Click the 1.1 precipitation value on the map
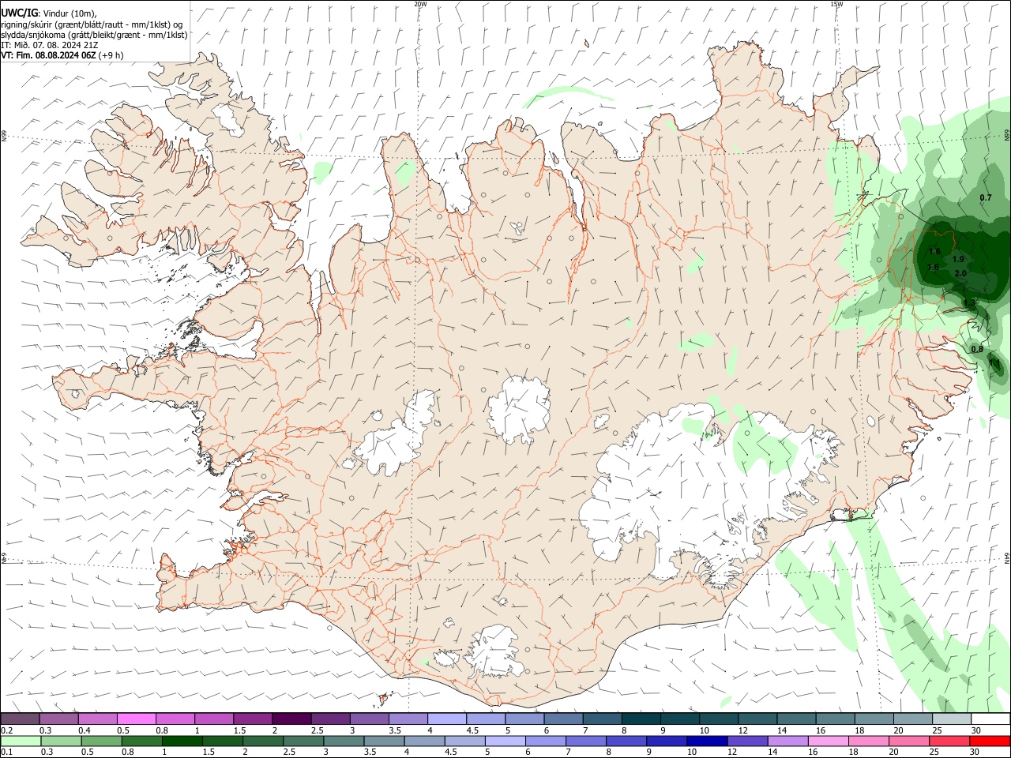 pyautogui.click(x=995, y=363)
